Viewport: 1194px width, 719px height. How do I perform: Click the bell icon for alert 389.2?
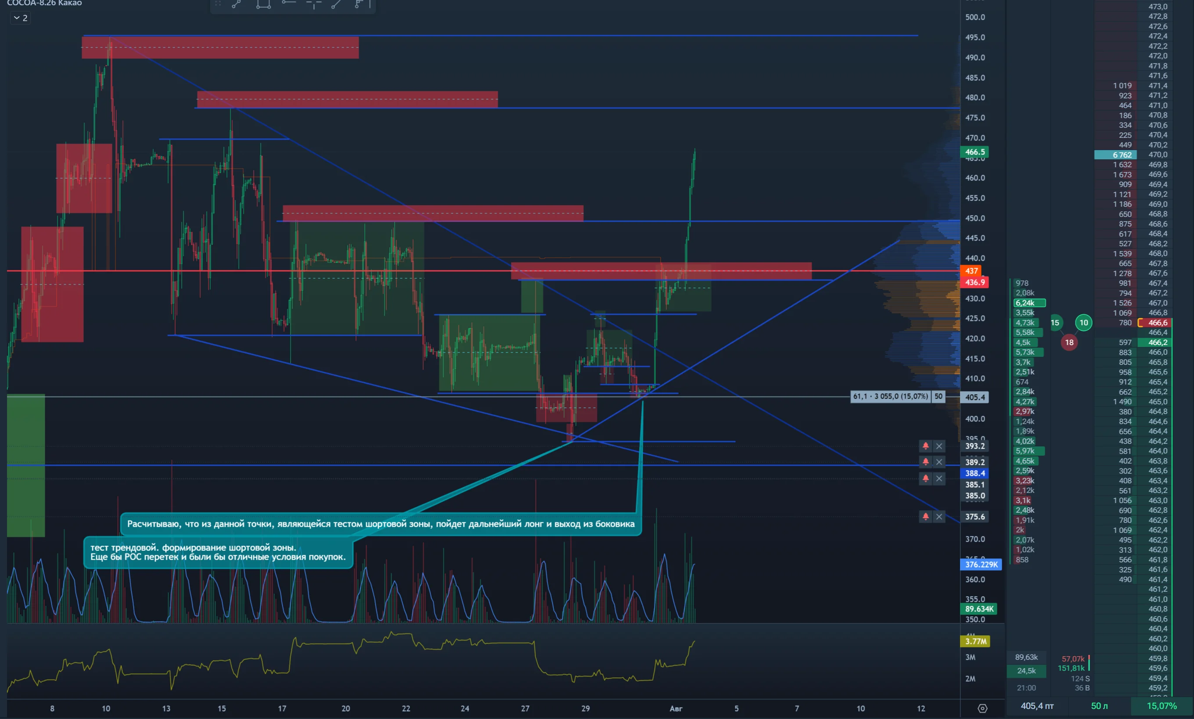point(925,462)
